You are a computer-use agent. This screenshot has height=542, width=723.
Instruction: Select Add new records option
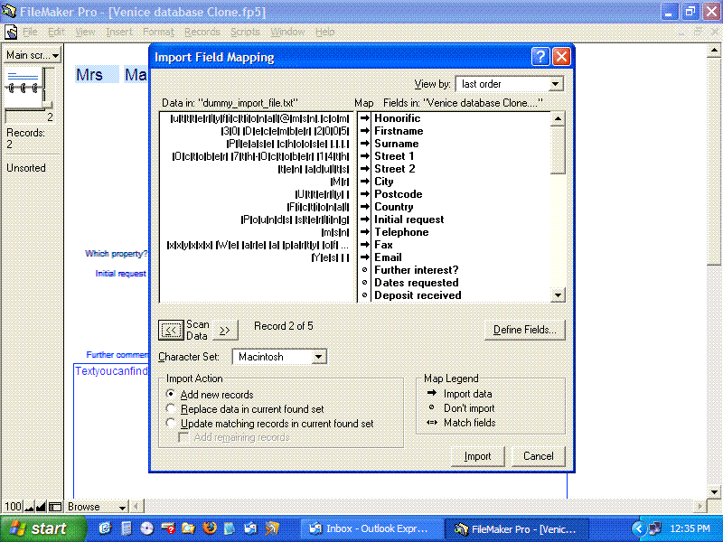tap(211, 395)
